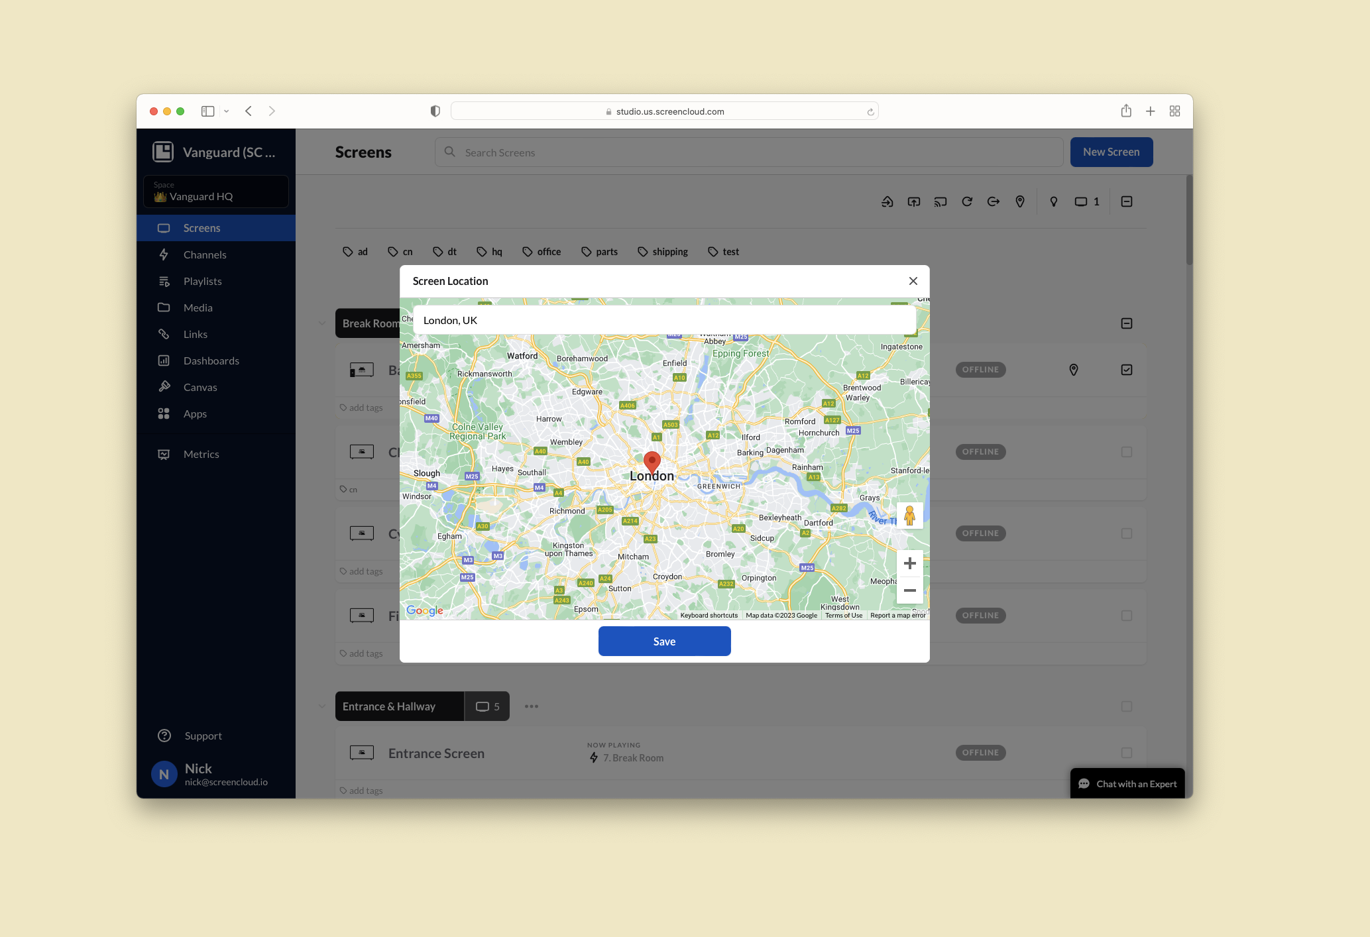The width and height of the screenshot is (1370, 937).
Task: Open the Entrance & Hallway three-dot menu
Action: click(531, 706)
